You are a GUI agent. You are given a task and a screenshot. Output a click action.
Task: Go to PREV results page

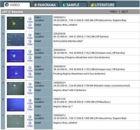tap(114, 12)
